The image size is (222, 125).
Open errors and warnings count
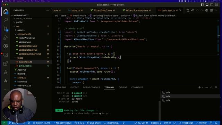(79, 123)
